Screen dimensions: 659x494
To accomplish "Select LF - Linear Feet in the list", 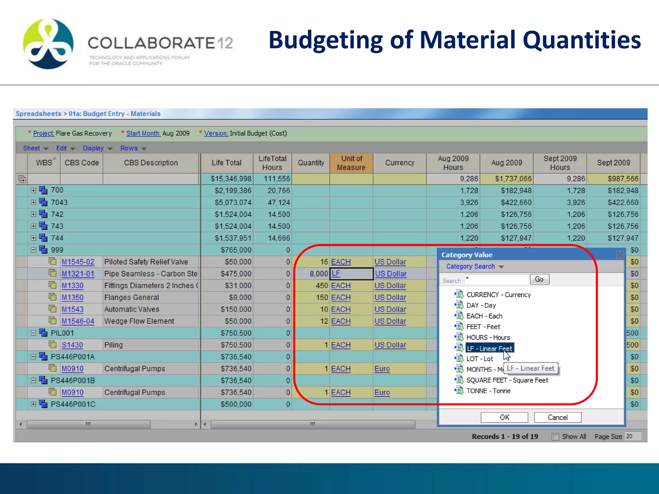I will [490, 348].
